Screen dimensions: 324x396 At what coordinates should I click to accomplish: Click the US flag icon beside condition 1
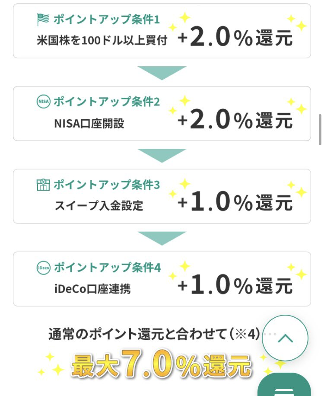pos(43,19)
